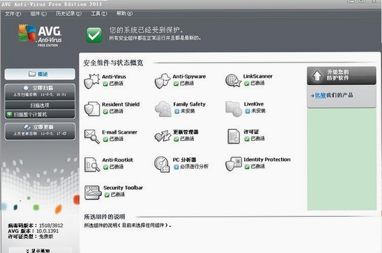Select the LiveKive component icon
Image resolution: width=382 pixels, height=253 pixels.
(234, 109)
